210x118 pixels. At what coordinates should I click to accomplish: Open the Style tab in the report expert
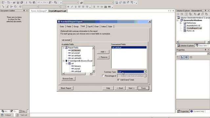(x=110, y=27)
